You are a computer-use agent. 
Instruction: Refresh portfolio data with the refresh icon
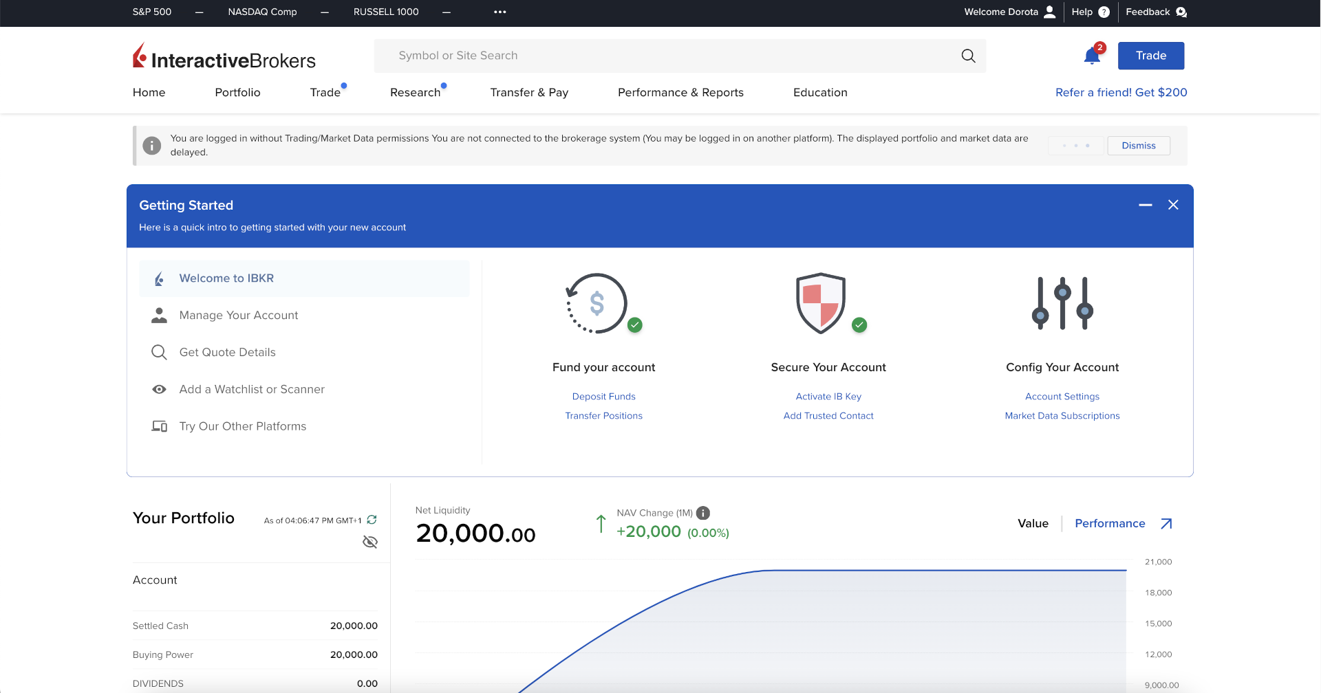372,520
